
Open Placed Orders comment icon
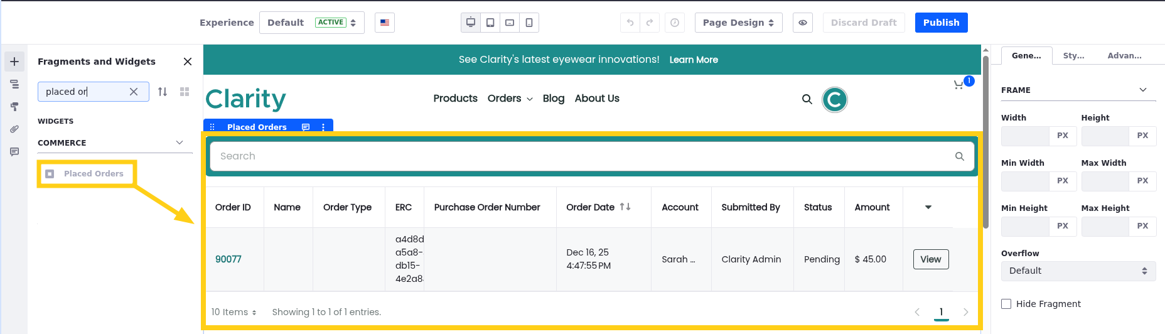[x=306, y=127]
